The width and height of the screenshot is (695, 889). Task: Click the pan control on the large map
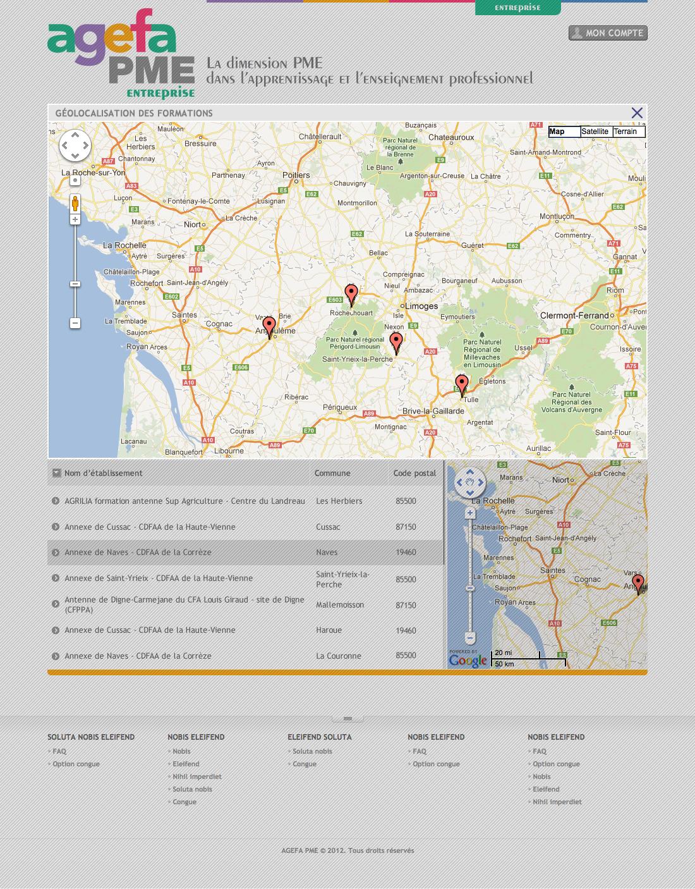pyautogui.click(x=75, y=145)
